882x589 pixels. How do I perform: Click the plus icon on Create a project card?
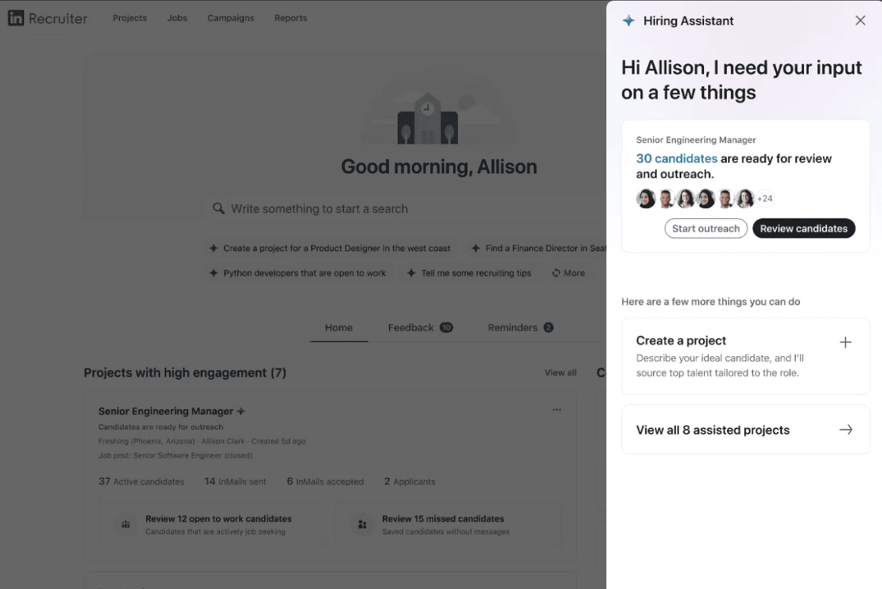845,342
